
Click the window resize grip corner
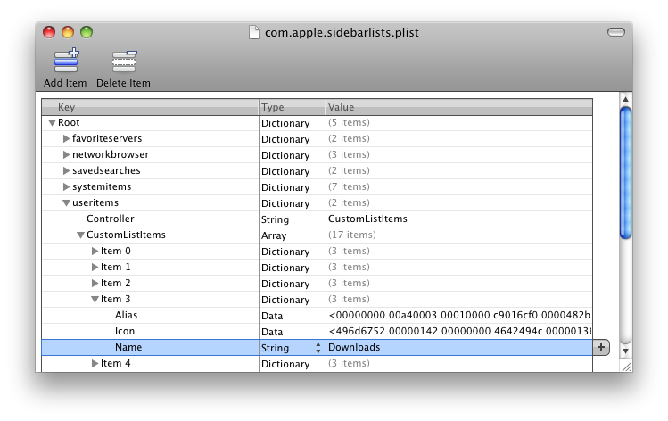627,367
